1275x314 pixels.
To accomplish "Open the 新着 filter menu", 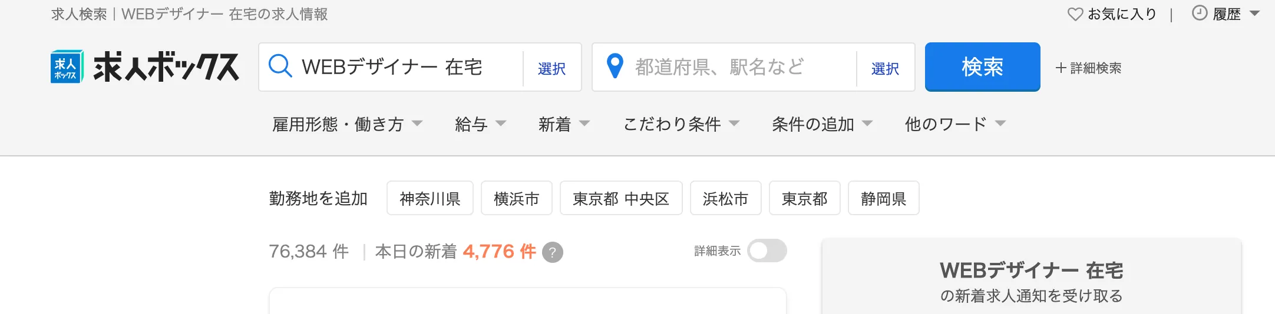I will point(564,124).
